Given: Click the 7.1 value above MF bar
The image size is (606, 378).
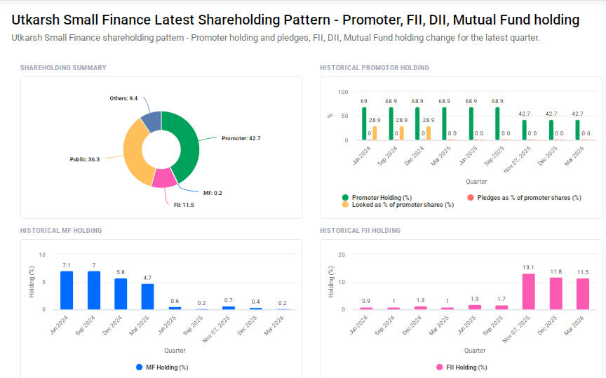Looking at the screenshot, I should (x=67, y=265).
